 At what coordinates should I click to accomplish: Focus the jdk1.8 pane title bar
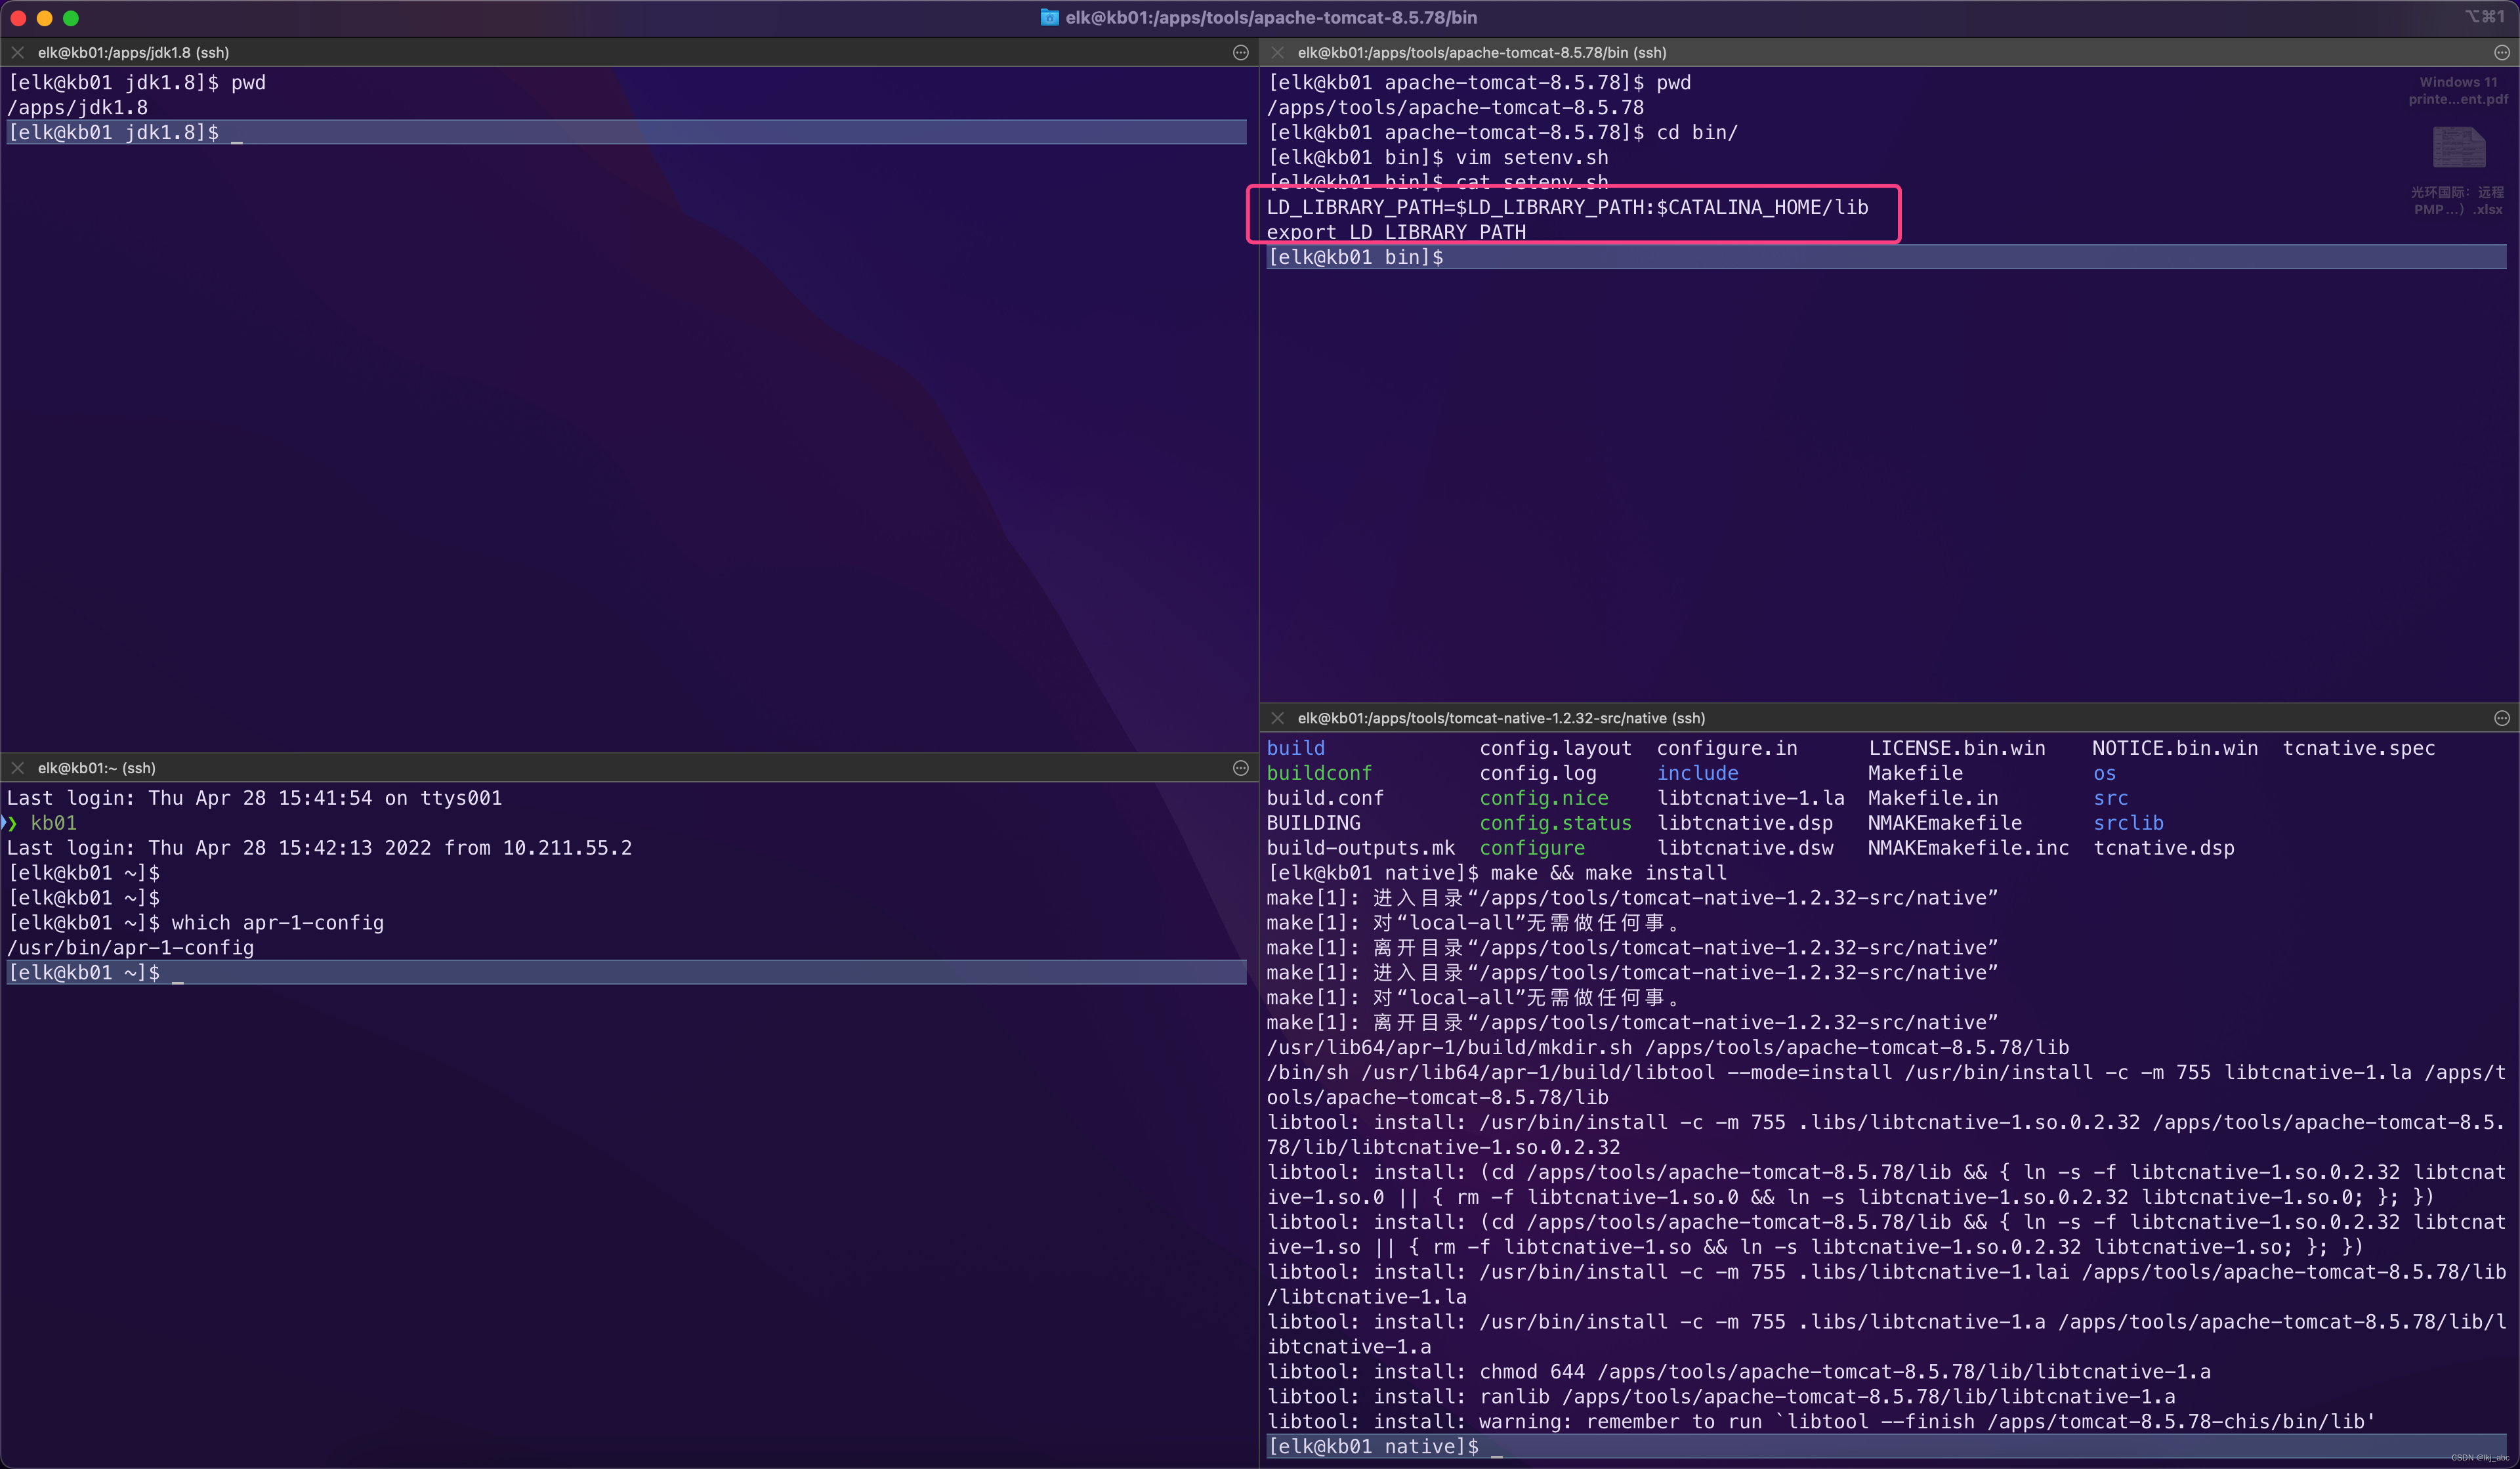point(133,53)
